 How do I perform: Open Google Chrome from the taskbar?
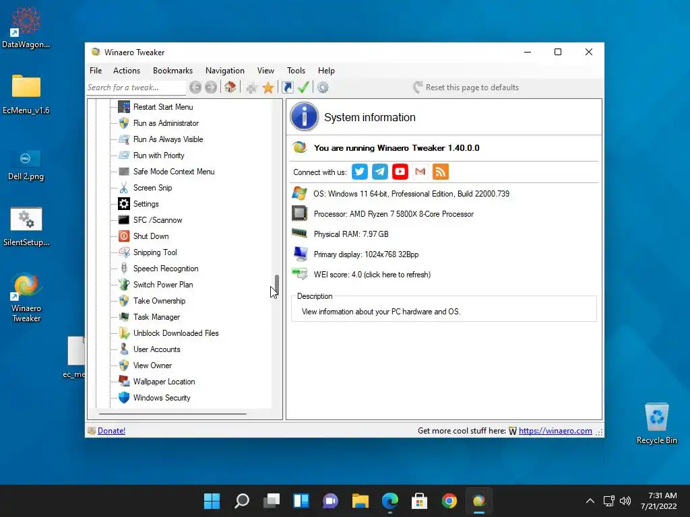(x=449, y=501)
